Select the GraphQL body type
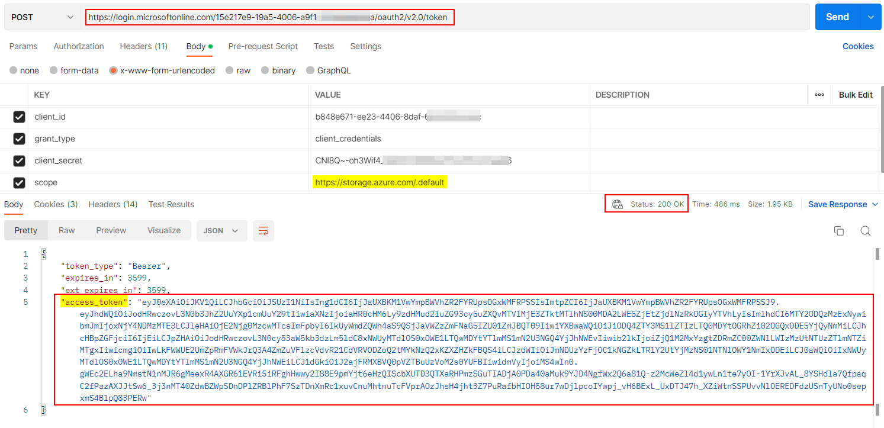Viewport: 884px width, 428px height. click(329, 70)
